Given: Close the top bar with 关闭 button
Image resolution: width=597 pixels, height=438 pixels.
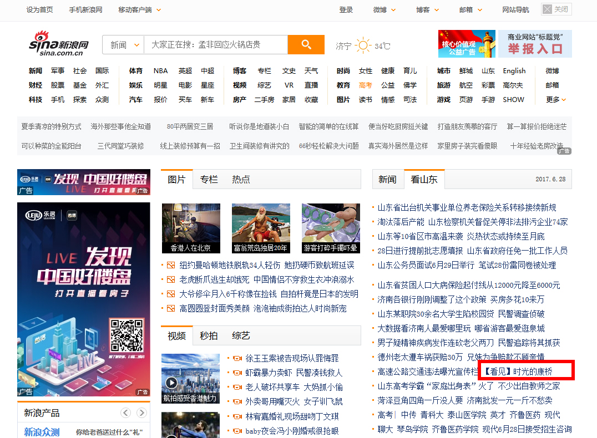Looking at the screenshot, I should pyautogui.click(x=556, y=9).
